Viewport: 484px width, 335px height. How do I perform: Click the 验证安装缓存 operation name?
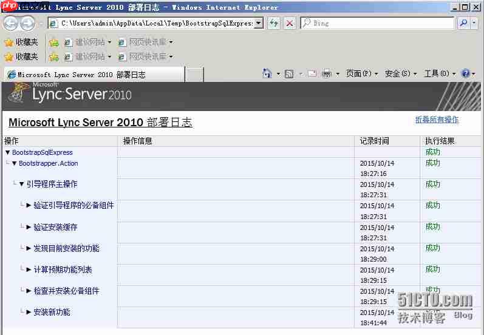tap(55, 228)
